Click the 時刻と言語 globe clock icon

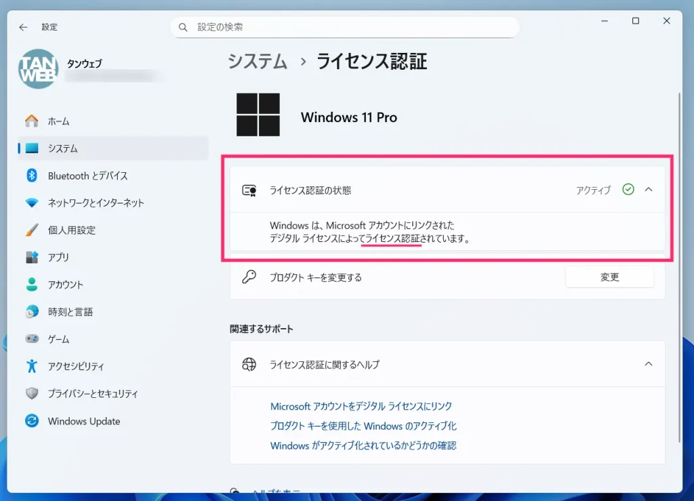31,312
